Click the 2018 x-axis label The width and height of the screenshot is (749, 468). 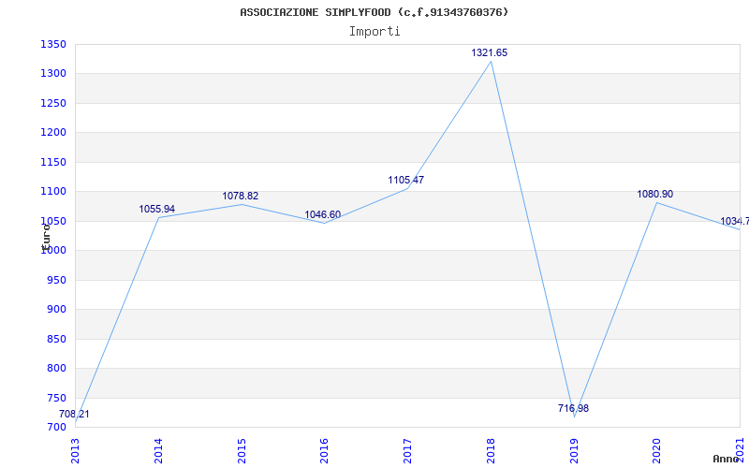(491, 451)
